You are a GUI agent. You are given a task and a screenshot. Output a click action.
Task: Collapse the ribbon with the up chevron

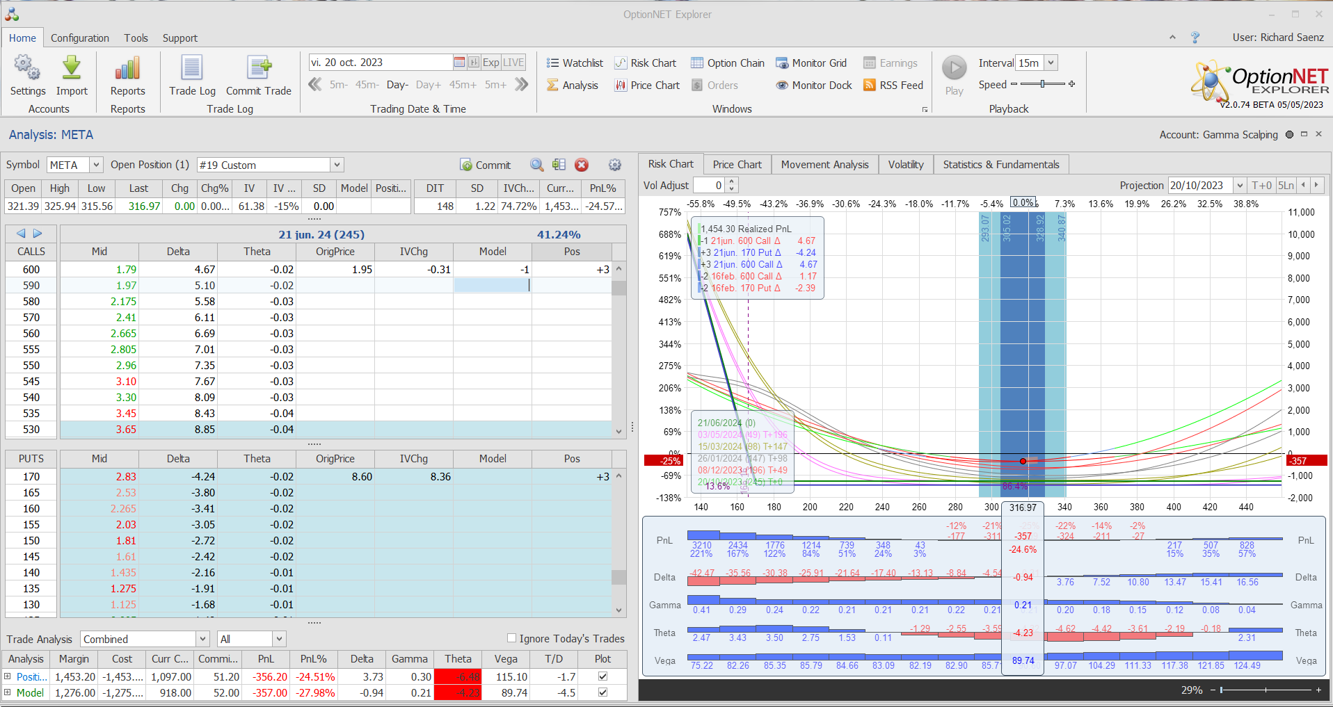(x=1172, y=38)
